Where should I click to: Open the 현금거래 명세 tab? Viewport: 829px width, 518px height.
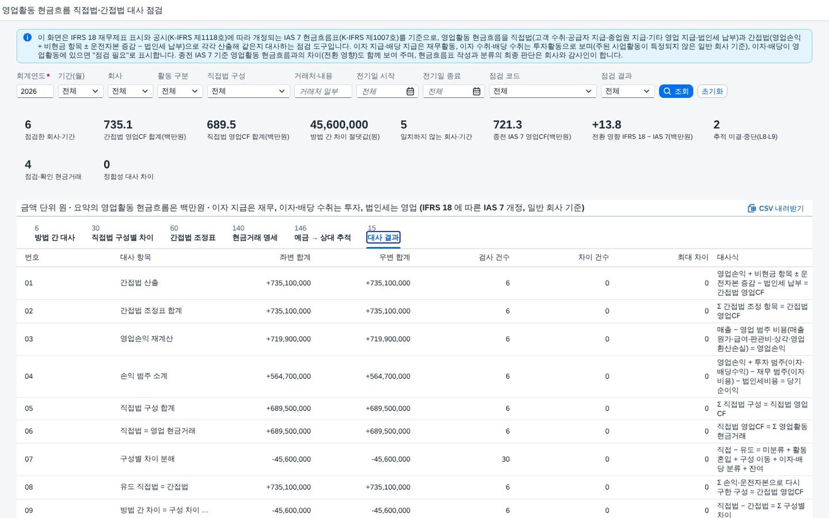tap(255, 233)
